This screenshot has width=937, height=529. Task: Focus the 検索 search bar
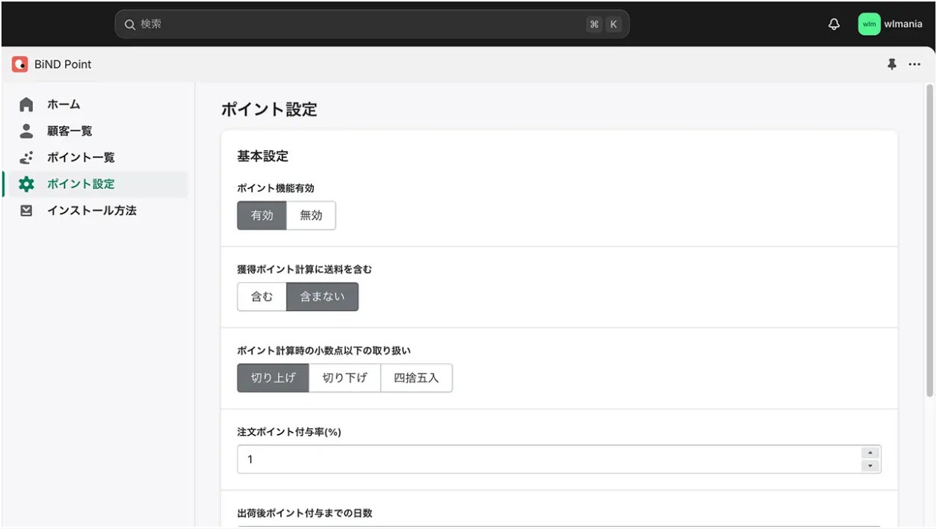372,24
